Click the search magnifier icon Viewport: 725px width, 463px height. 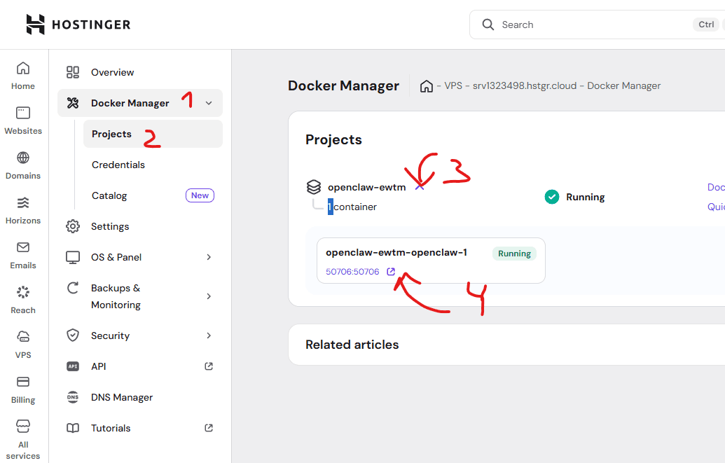pyautogui.click(x=488, y=25)
